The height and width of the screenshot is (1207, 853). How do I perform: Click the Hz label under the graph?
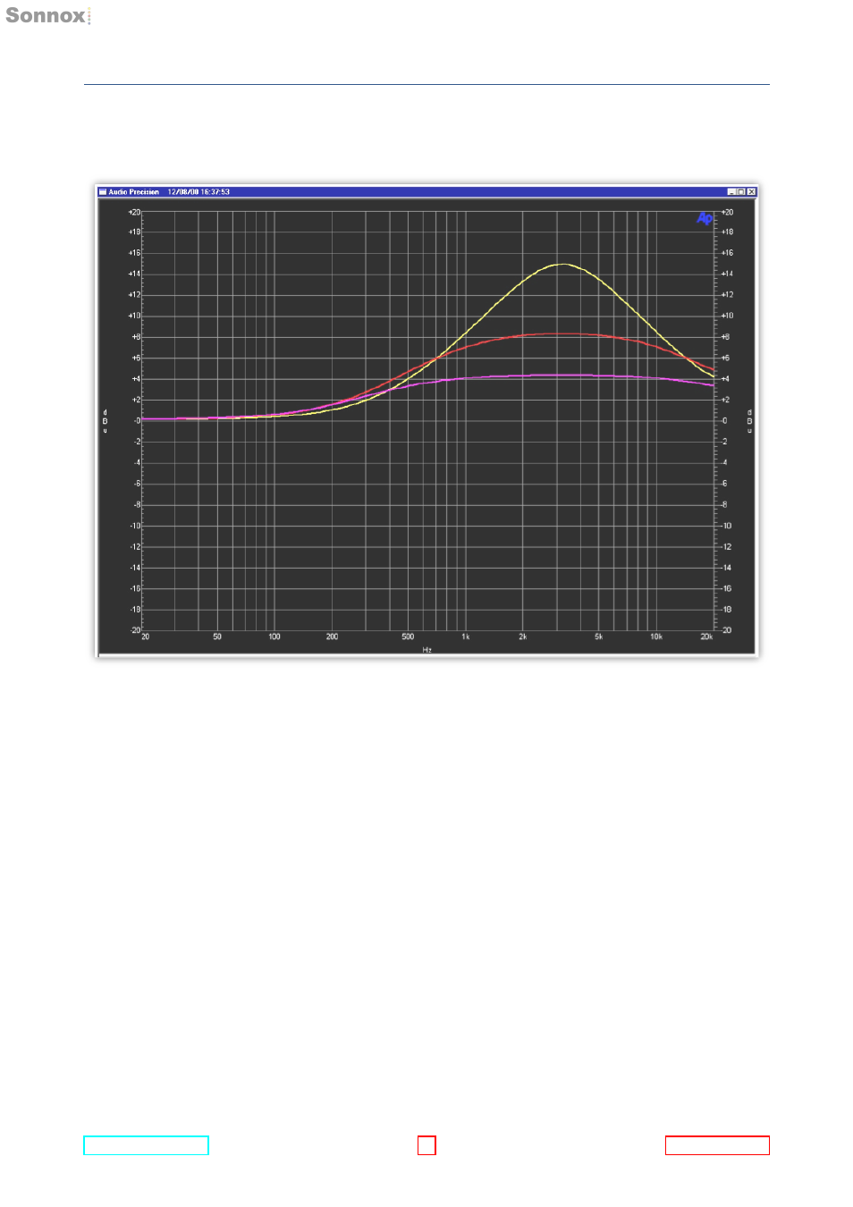coord(427,649)
